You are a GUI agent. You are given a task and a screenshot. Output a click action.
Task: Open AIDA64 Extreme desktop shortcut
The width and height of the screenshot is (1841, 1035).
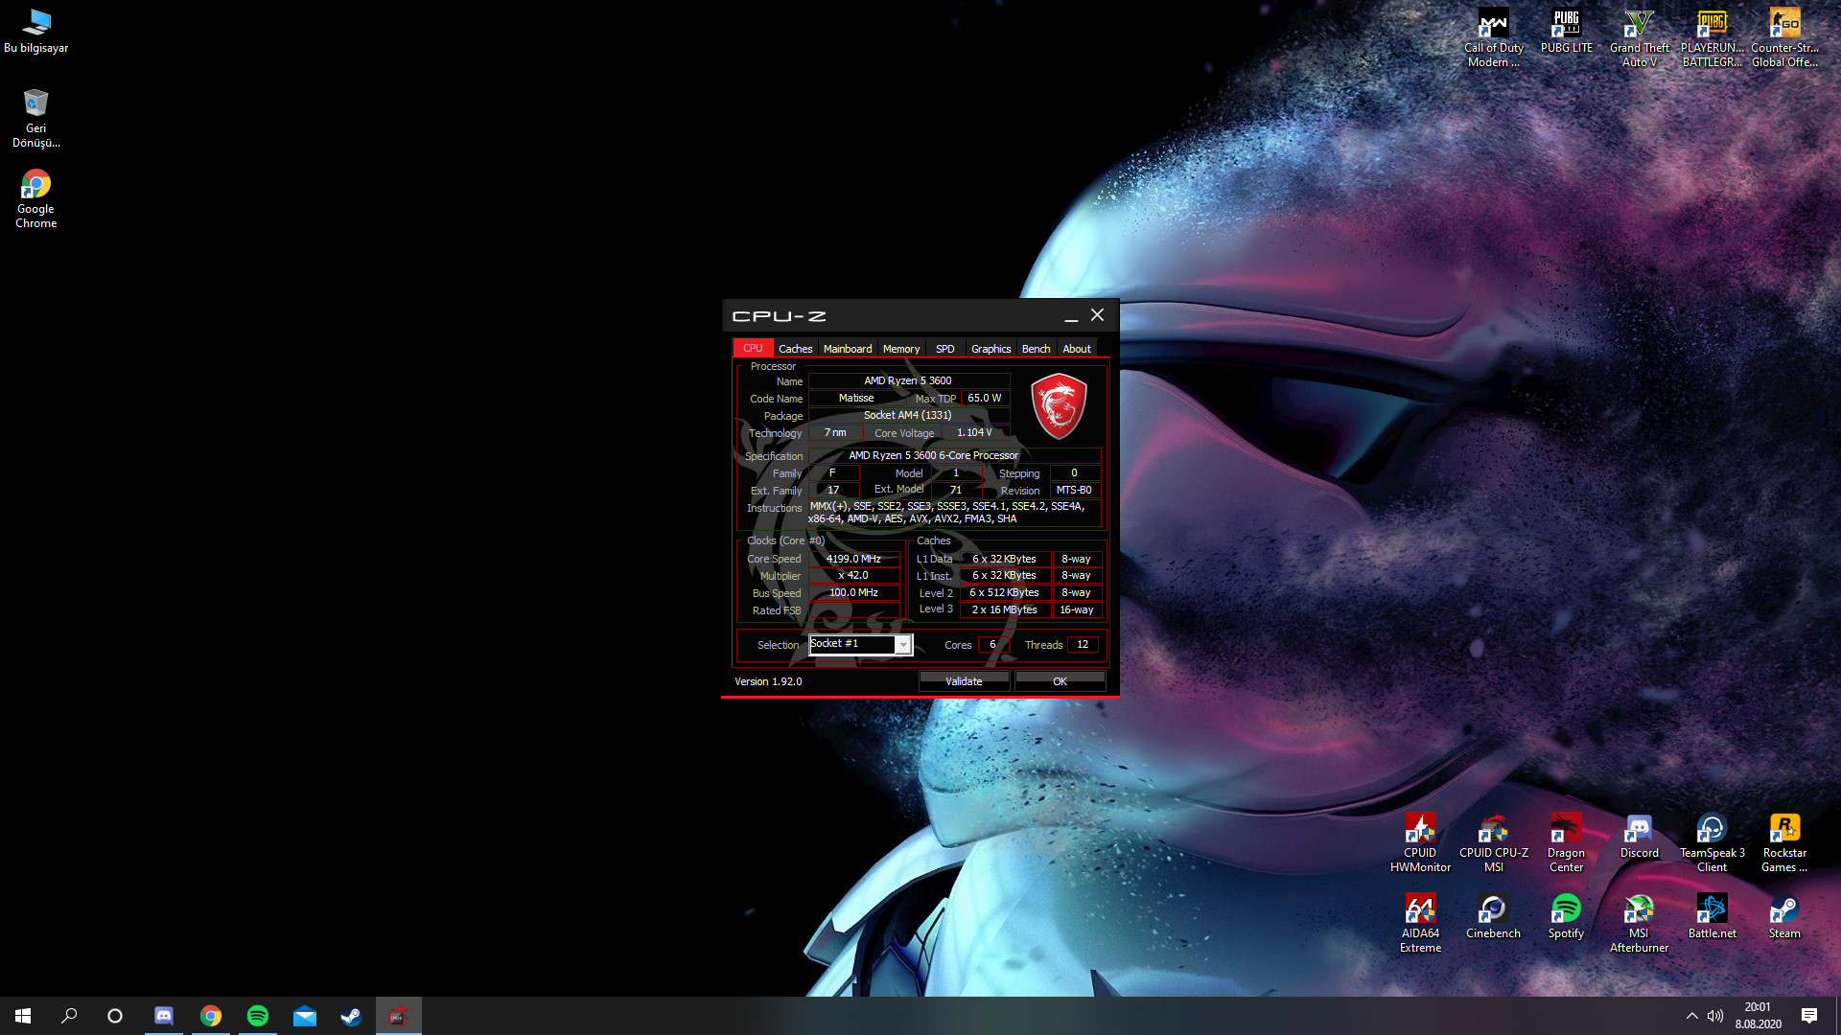pos(1420,924)
